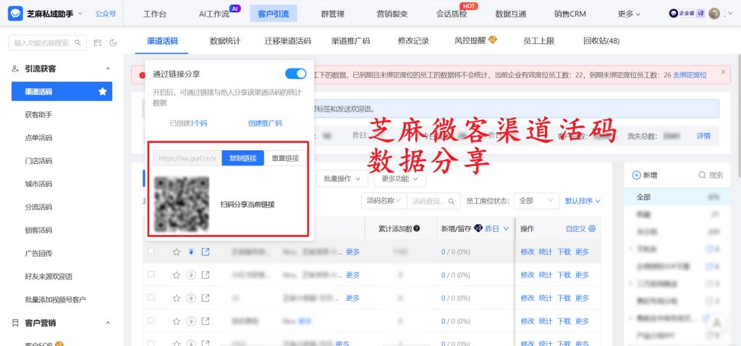Screen dimensions: 741x346
Task: Dismiss the red alert banner
Action: coord(723,72)
